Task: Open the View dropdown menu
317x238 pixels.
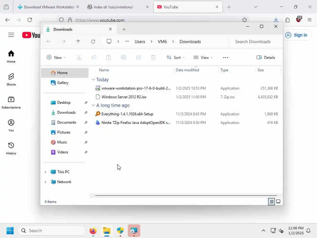Action: [x=203, y=57]
